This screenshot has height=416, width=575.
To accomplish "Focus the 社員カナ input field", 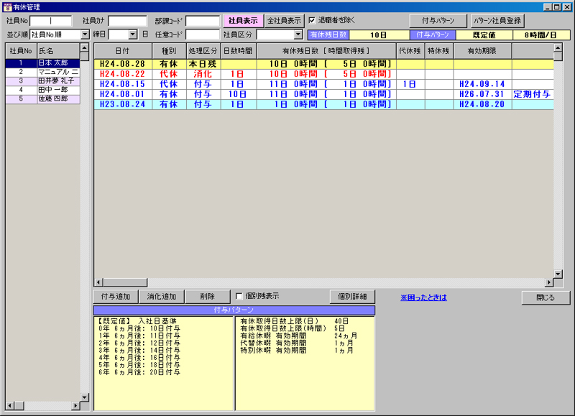I will [x=128, y=21].
